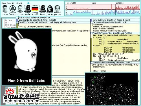Click the lorenz face icon
141x106 pixels.
(x=57, y=8)
